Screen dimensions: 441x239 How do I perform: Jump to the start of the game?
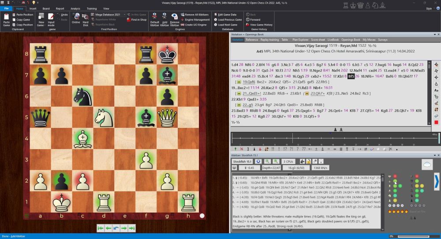point(101,228)
